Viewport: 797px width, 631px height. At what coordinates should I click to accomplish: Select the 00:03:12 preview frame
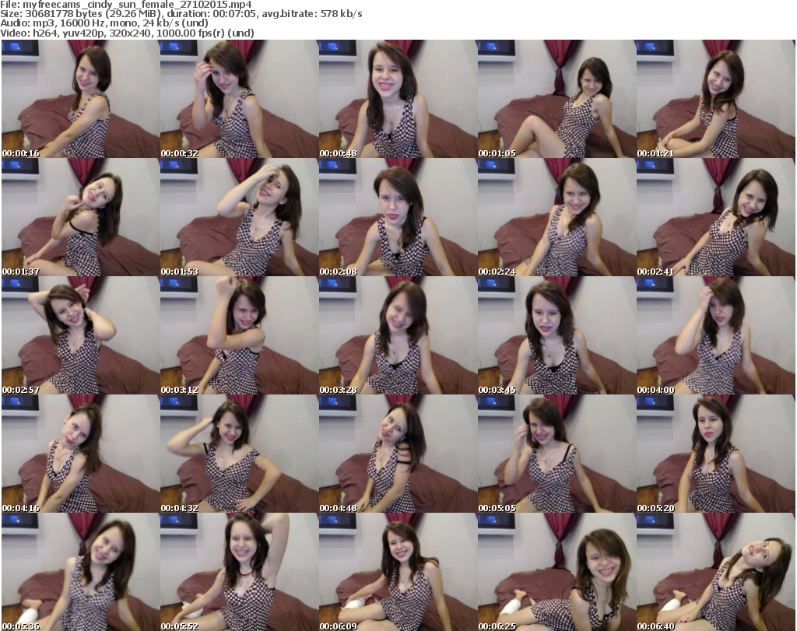point(240,335)
